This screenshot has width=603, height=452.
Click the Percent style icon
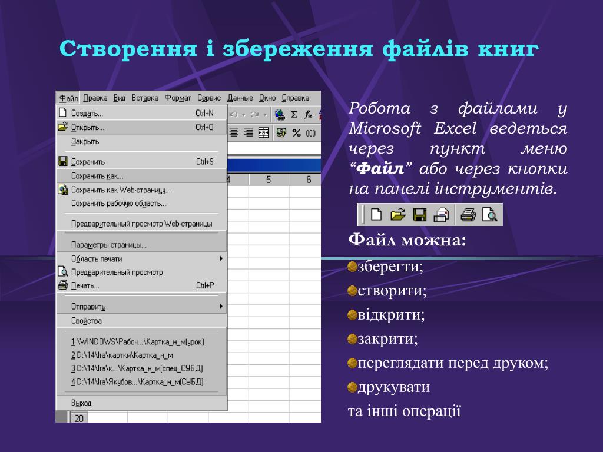(297, 133)
